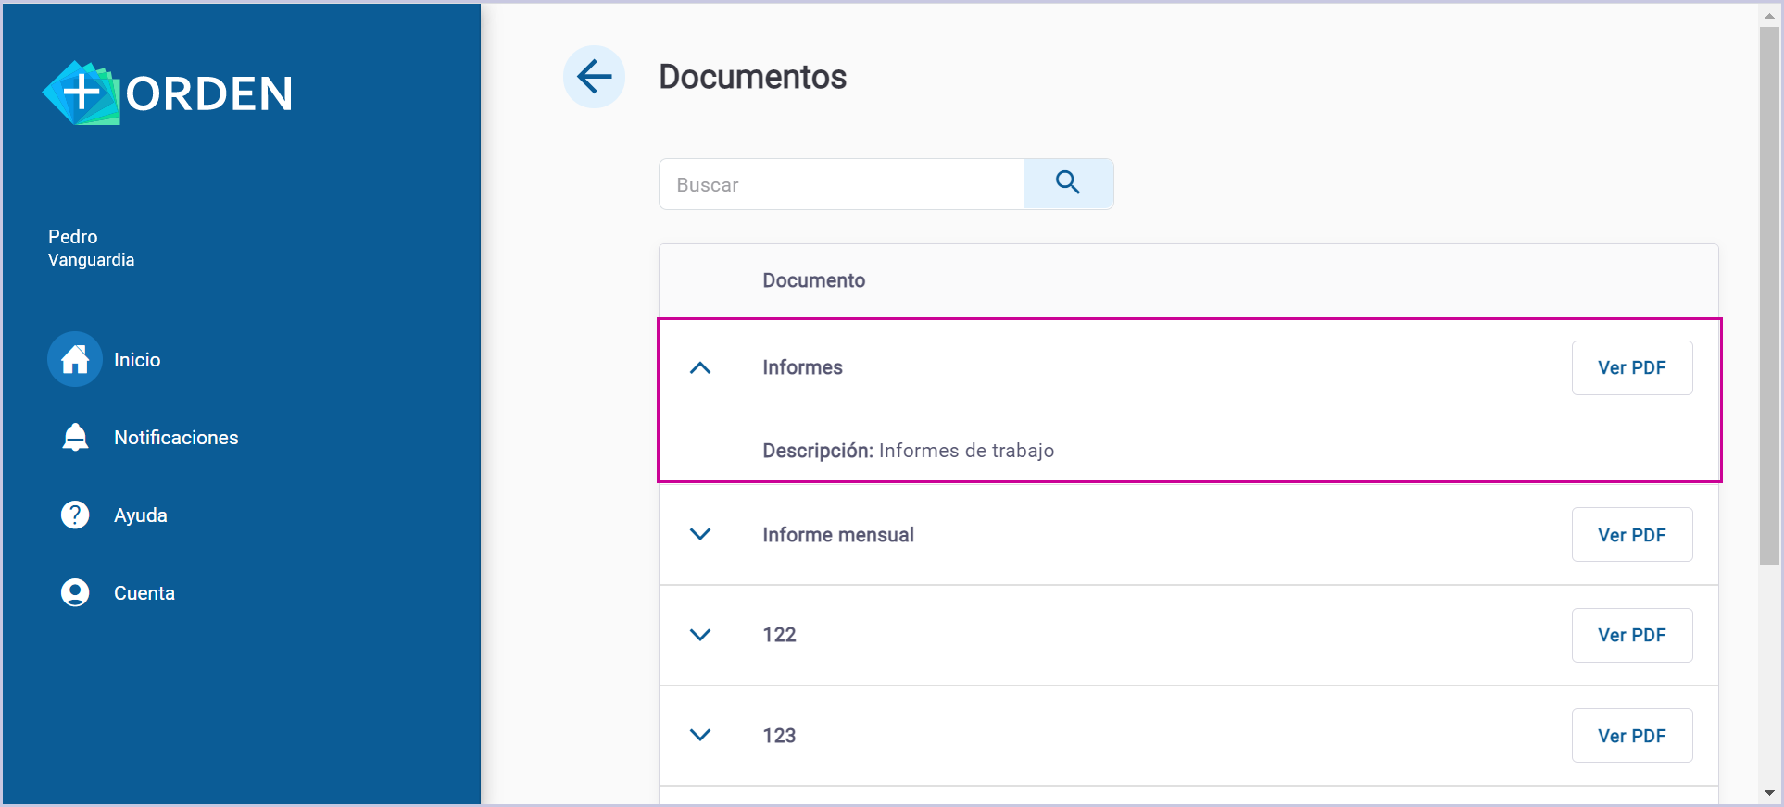Click the back arrow icon beside Documentos
Screen dimensions: 1784x807
(x=594, y=77)
